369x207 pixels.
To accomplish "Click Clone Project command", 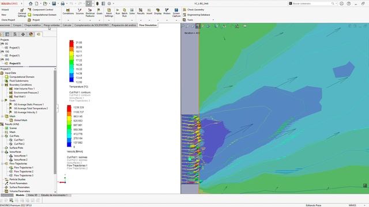I will point(8,20).
